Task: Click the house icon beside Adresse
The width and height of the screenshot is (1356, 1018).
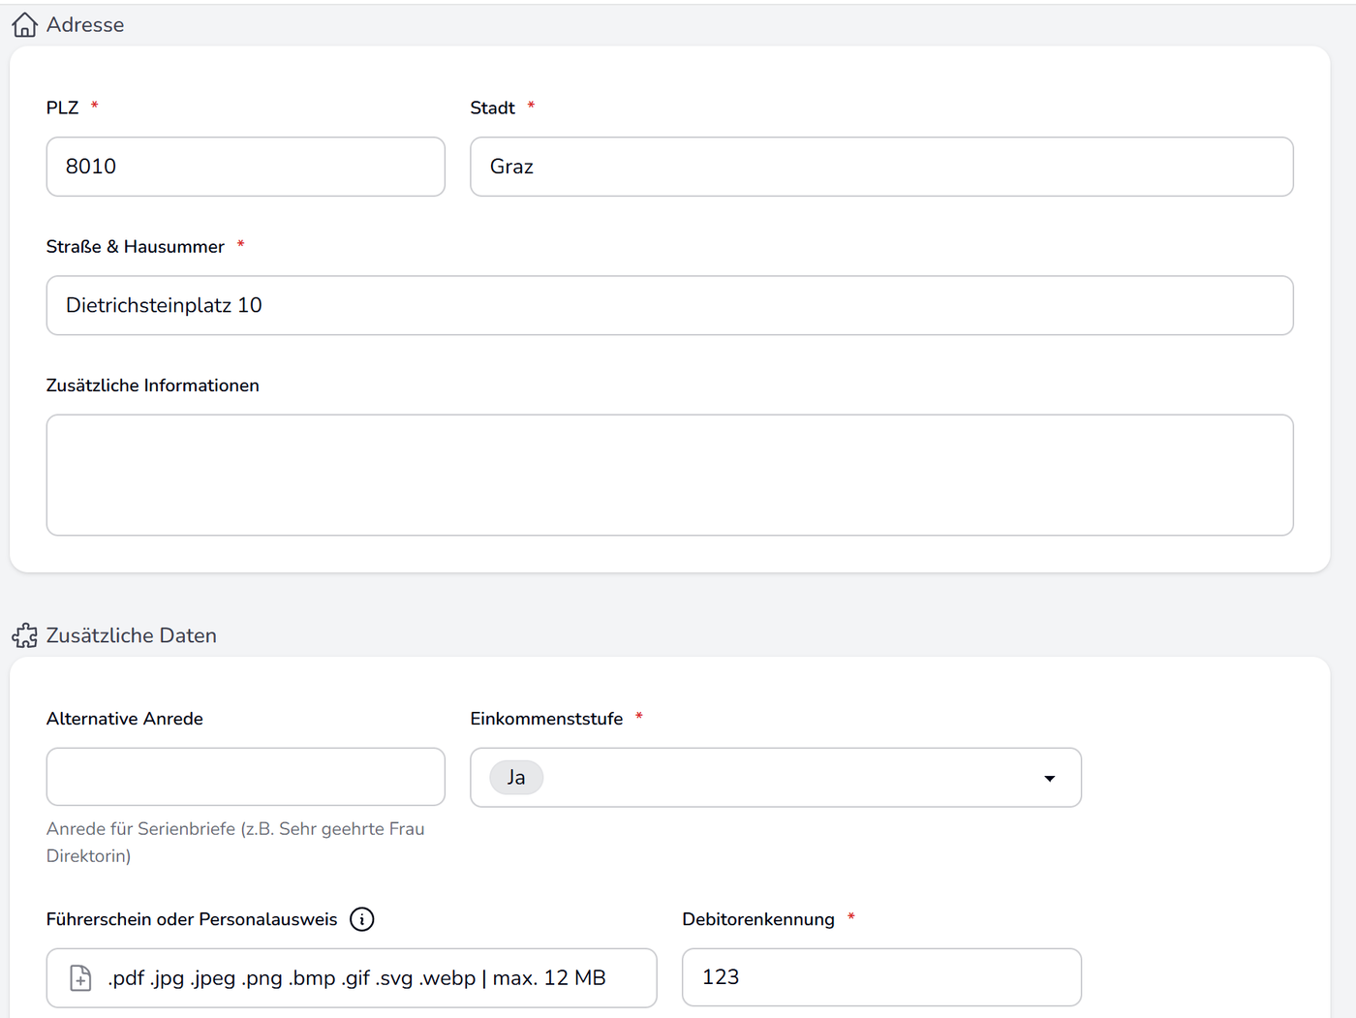Action: click(25, 25)
